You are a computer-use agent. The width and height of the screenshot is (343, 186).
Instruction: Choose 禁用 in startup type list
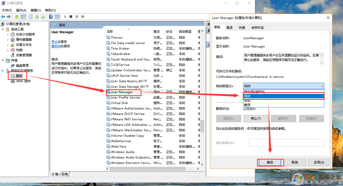[284, 105]
